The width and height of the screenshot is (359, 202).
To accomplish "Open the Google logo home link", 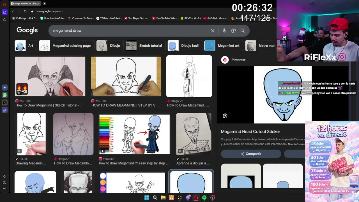I will click(27, 30).
